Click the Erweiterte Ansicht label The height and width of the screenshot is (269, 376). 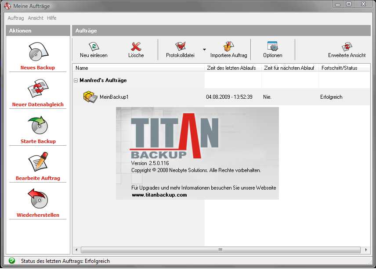[347, 55]
